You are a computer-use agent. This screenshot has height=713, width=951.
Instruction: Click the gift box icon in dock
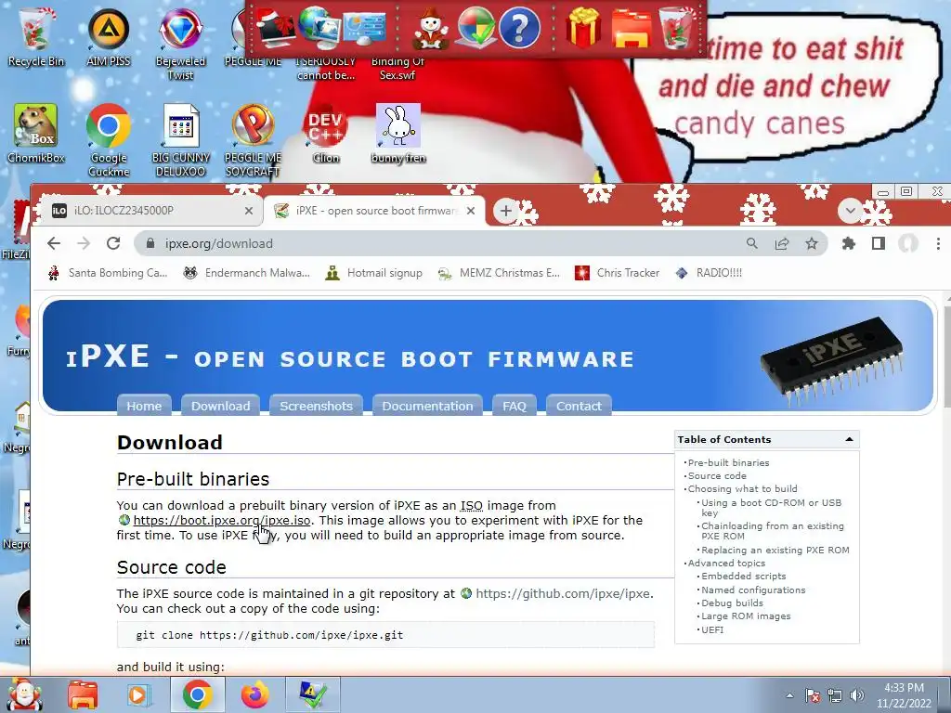pyautogui.click(x=583, y=28)
